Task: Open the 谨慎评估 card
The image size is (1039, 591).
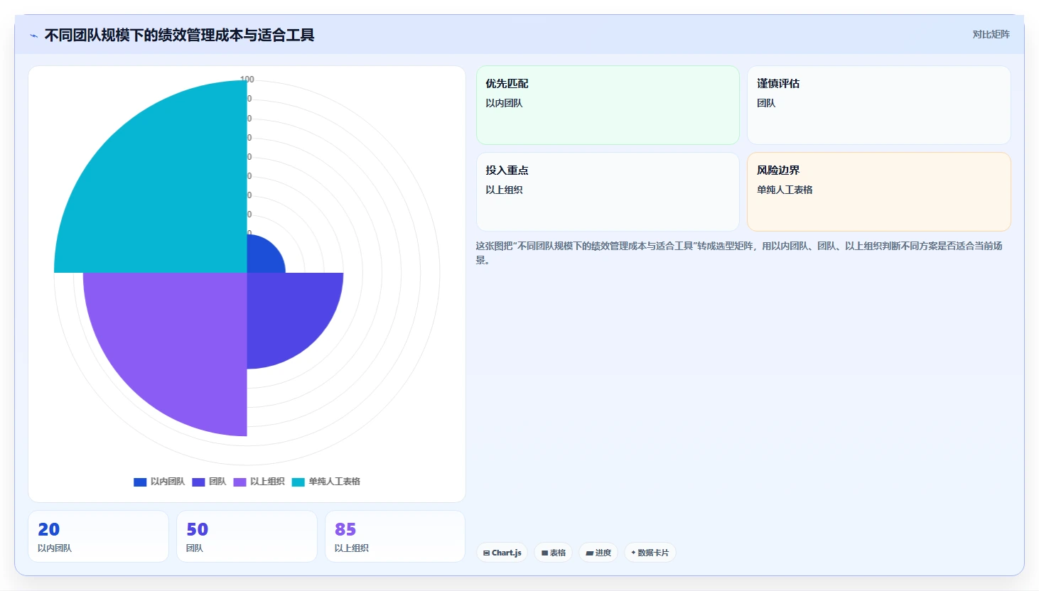Action: (x=879, y=105)
